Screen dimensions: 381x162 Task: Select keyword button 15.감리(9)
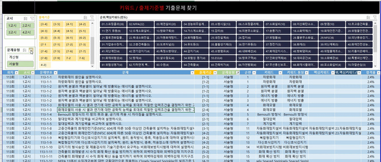point(222,31)
